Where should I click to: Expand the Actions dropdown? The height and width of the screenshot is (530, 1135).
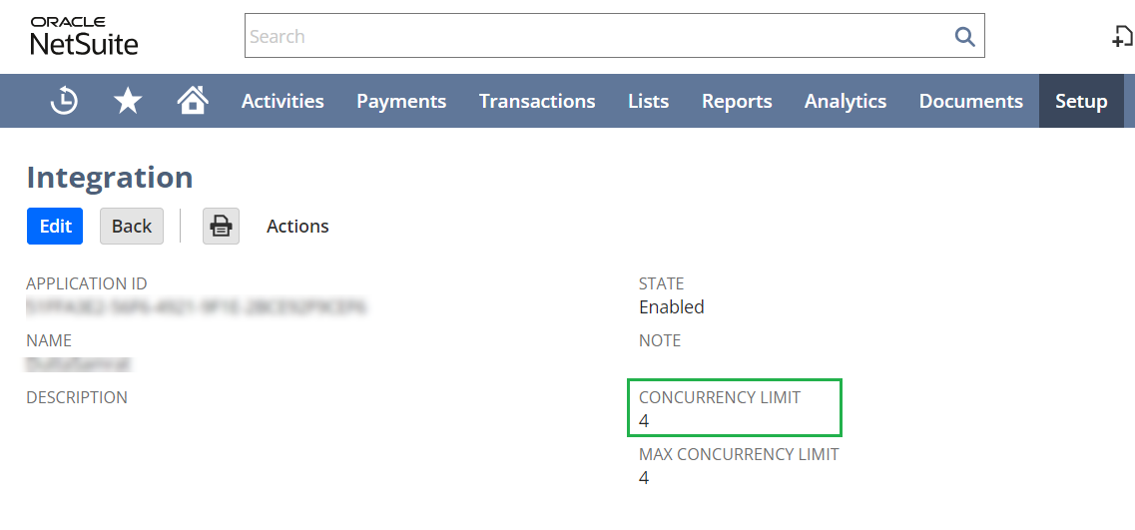pyautogui.click(x=297, y=227)
